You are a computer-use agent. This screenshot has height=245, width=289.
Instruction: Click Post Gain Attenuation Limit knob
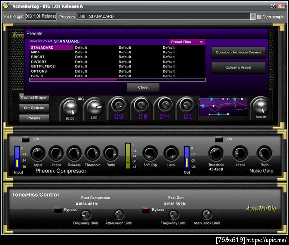coord(207,214)
